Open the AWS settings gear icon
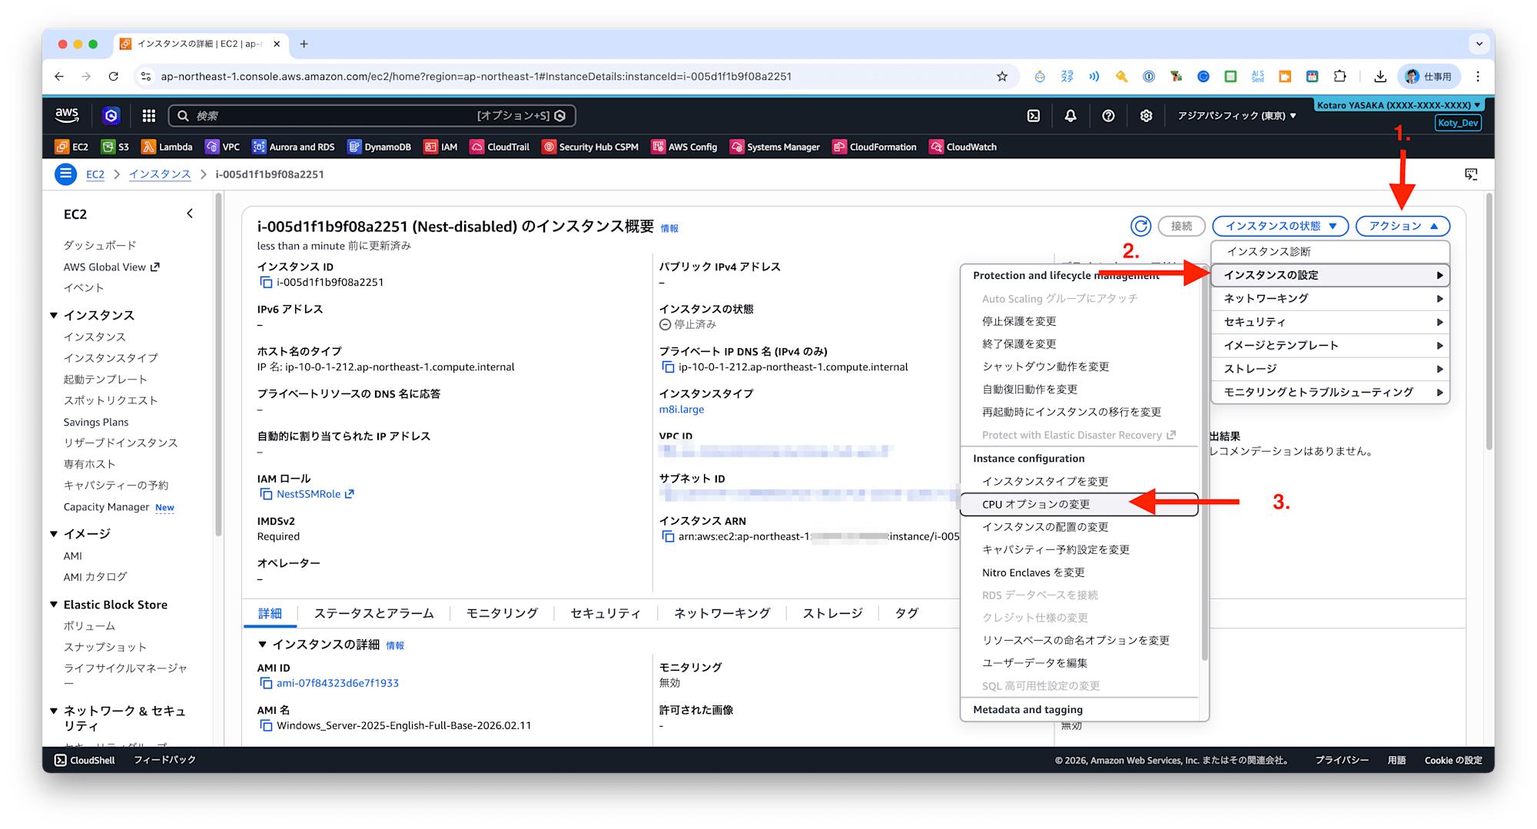This screenshot has height=829, width=1537. click(x=1146, y=115)
